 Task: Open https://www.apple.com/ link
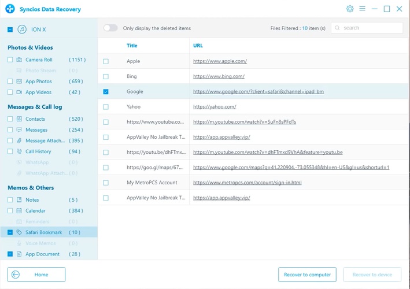tap(220, 61)
